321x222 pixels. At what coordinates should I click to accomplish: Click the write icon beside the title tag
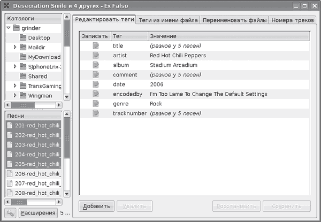[x=96, y=46]
